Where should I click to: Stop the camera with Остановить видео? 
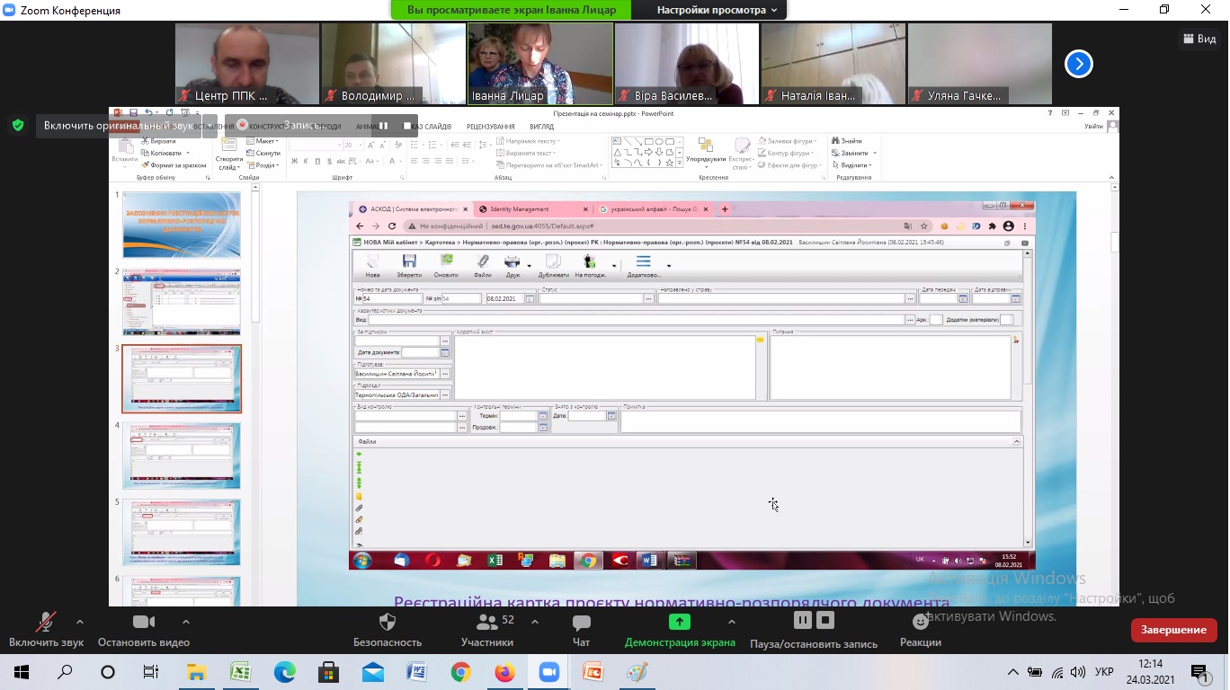(144, 631)
